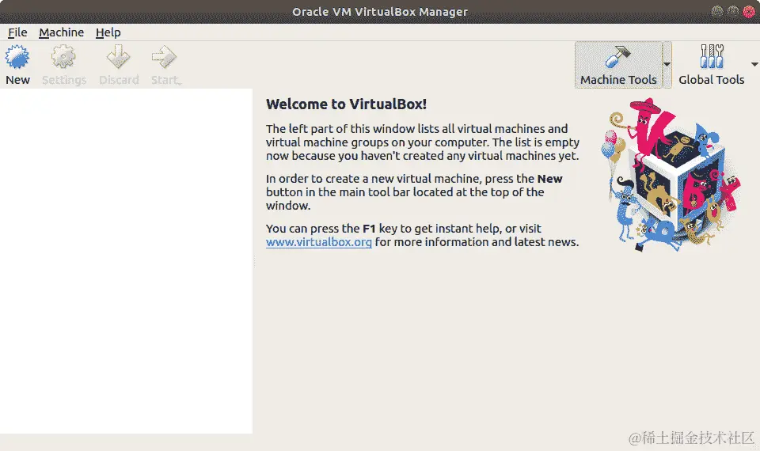Click the empty virtual machine list pane
This screenshot has height=451, width=760.
pos(126,261)
